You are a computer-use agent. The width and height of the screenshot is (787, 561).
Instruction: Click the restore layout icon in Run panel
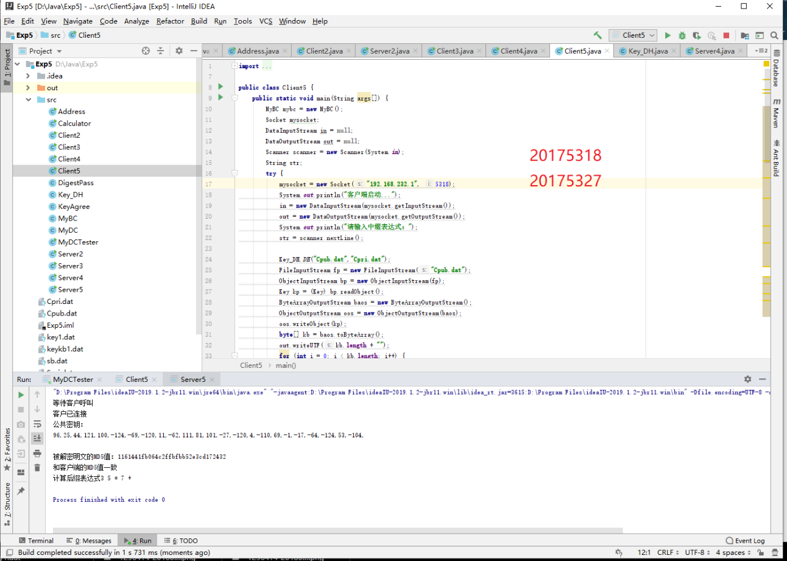pyautogui.click(x=21, y=471)
